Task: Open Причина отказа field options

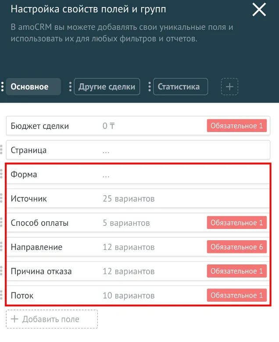Action: point(138,271)
